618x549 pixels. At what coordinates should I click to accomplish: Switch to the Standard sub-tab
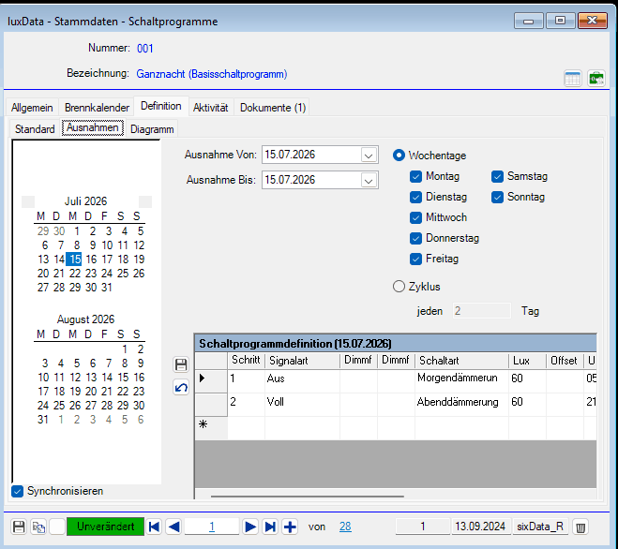35,128
